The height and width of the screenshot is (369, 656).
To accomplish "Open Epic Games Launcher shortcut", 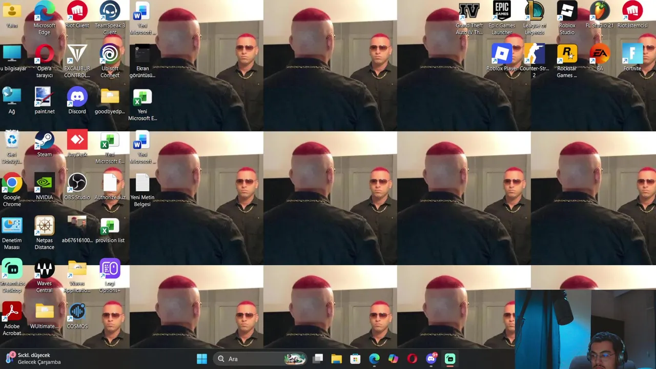I will point(502,18).
